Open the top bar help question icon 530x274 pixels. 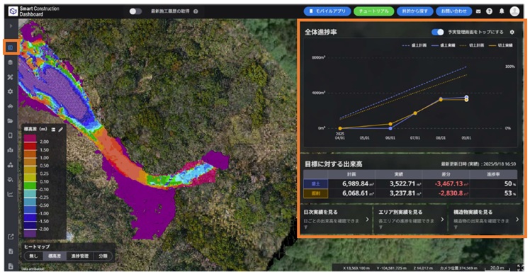pos(489,11)
